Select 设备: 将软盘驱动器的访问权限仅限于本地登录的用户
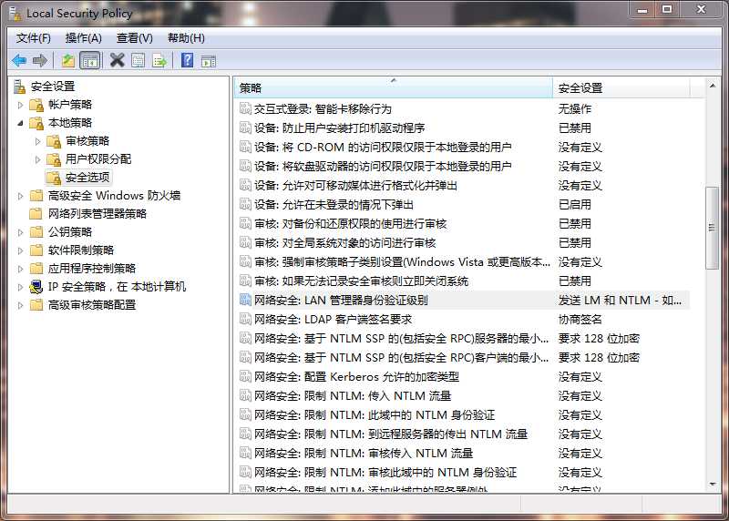The width and height of the screenshot is (729, 521). 383,167
